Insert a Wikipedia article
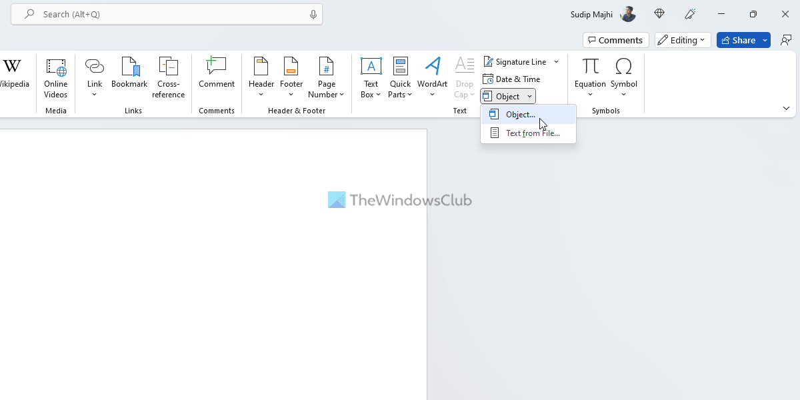Image resolution: width=800 pixels, height=400 pixels. coord(12,73)
